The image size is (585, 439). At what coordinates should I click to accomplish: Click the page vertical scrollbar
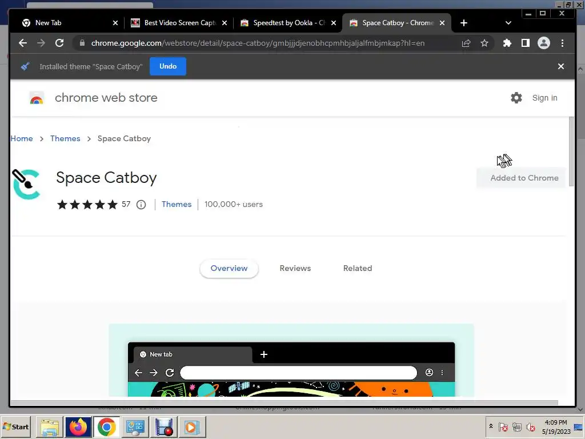pos(571,151)
